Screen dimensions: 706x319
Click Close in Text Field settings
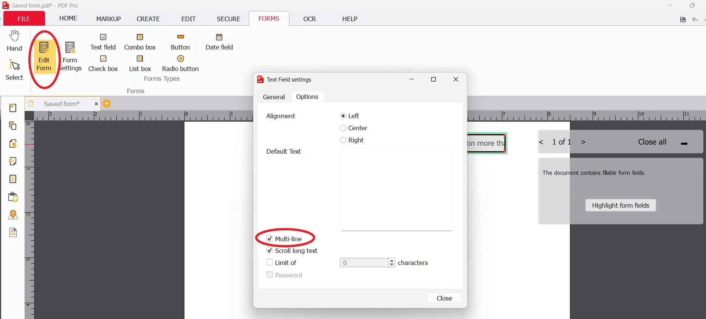tap(444, 298)
